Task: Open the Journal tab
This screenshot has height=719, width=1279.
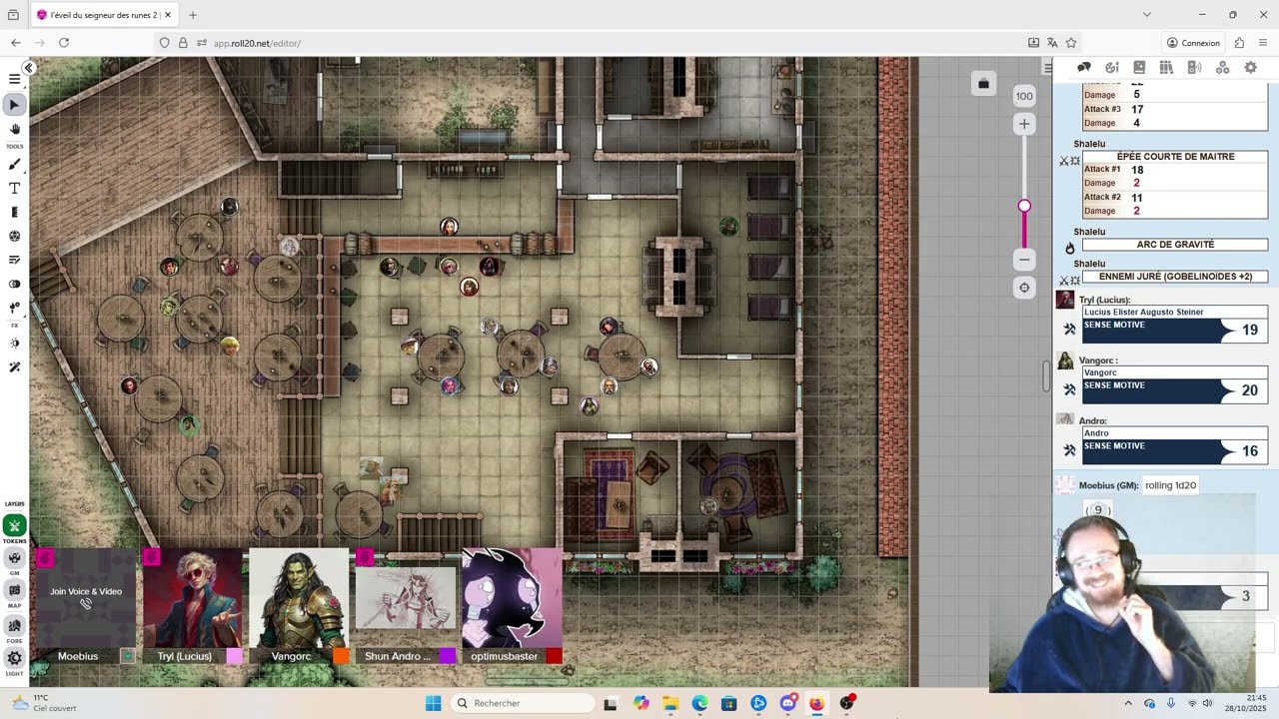Action: click(x=1139, y=67)
